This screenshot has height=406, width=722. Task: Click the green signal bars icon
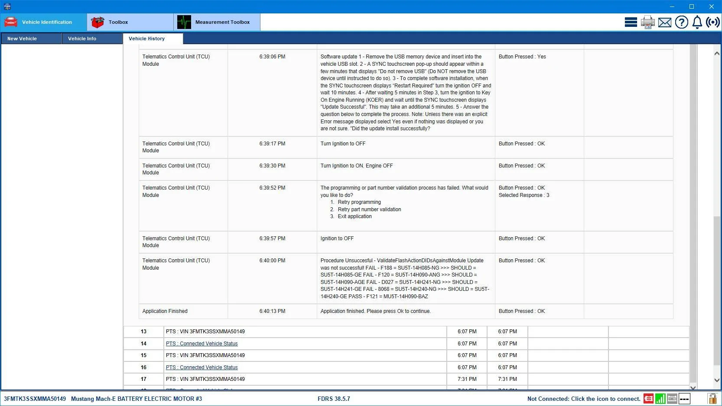coord(660,399)
